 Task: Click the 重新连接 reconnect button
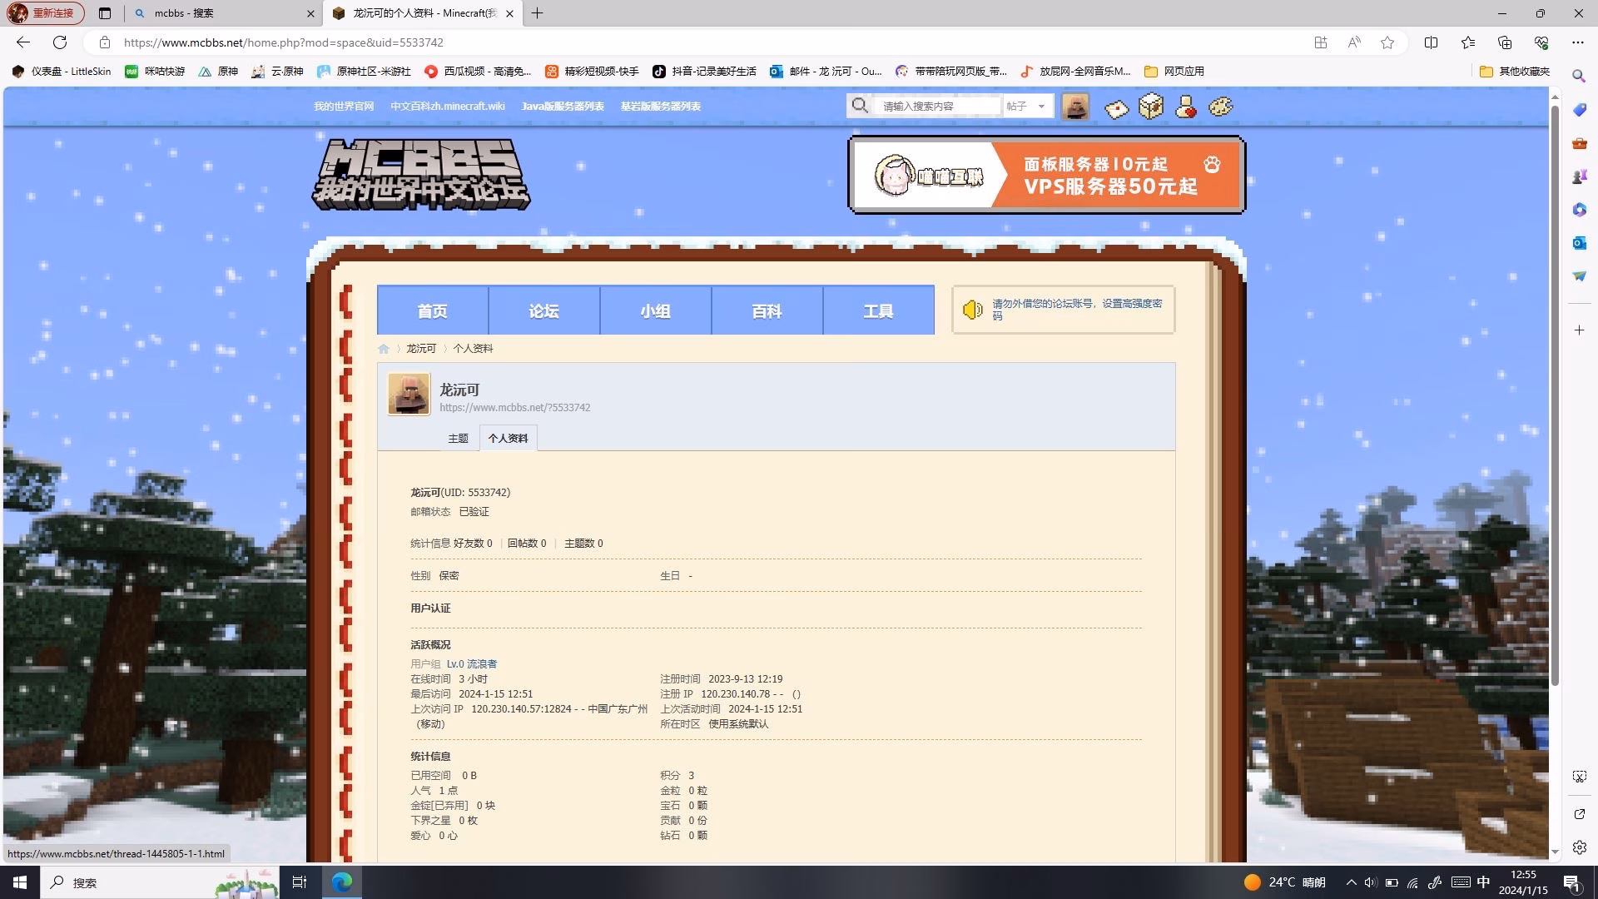[46, 13]
